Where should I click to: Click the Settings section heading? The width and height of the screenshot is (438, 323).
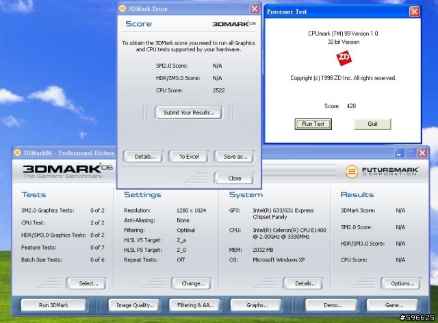[x=142, y=194]
